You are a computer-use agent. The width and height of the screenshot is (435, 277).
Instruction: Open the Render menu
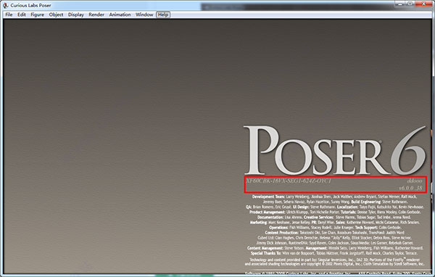[x=96, y=15]
